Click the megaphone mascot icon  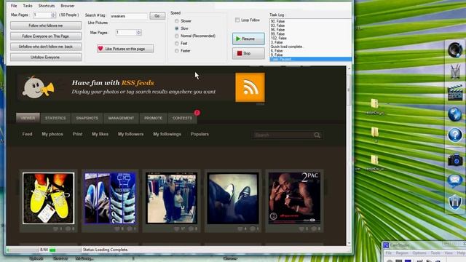(39, 87)
